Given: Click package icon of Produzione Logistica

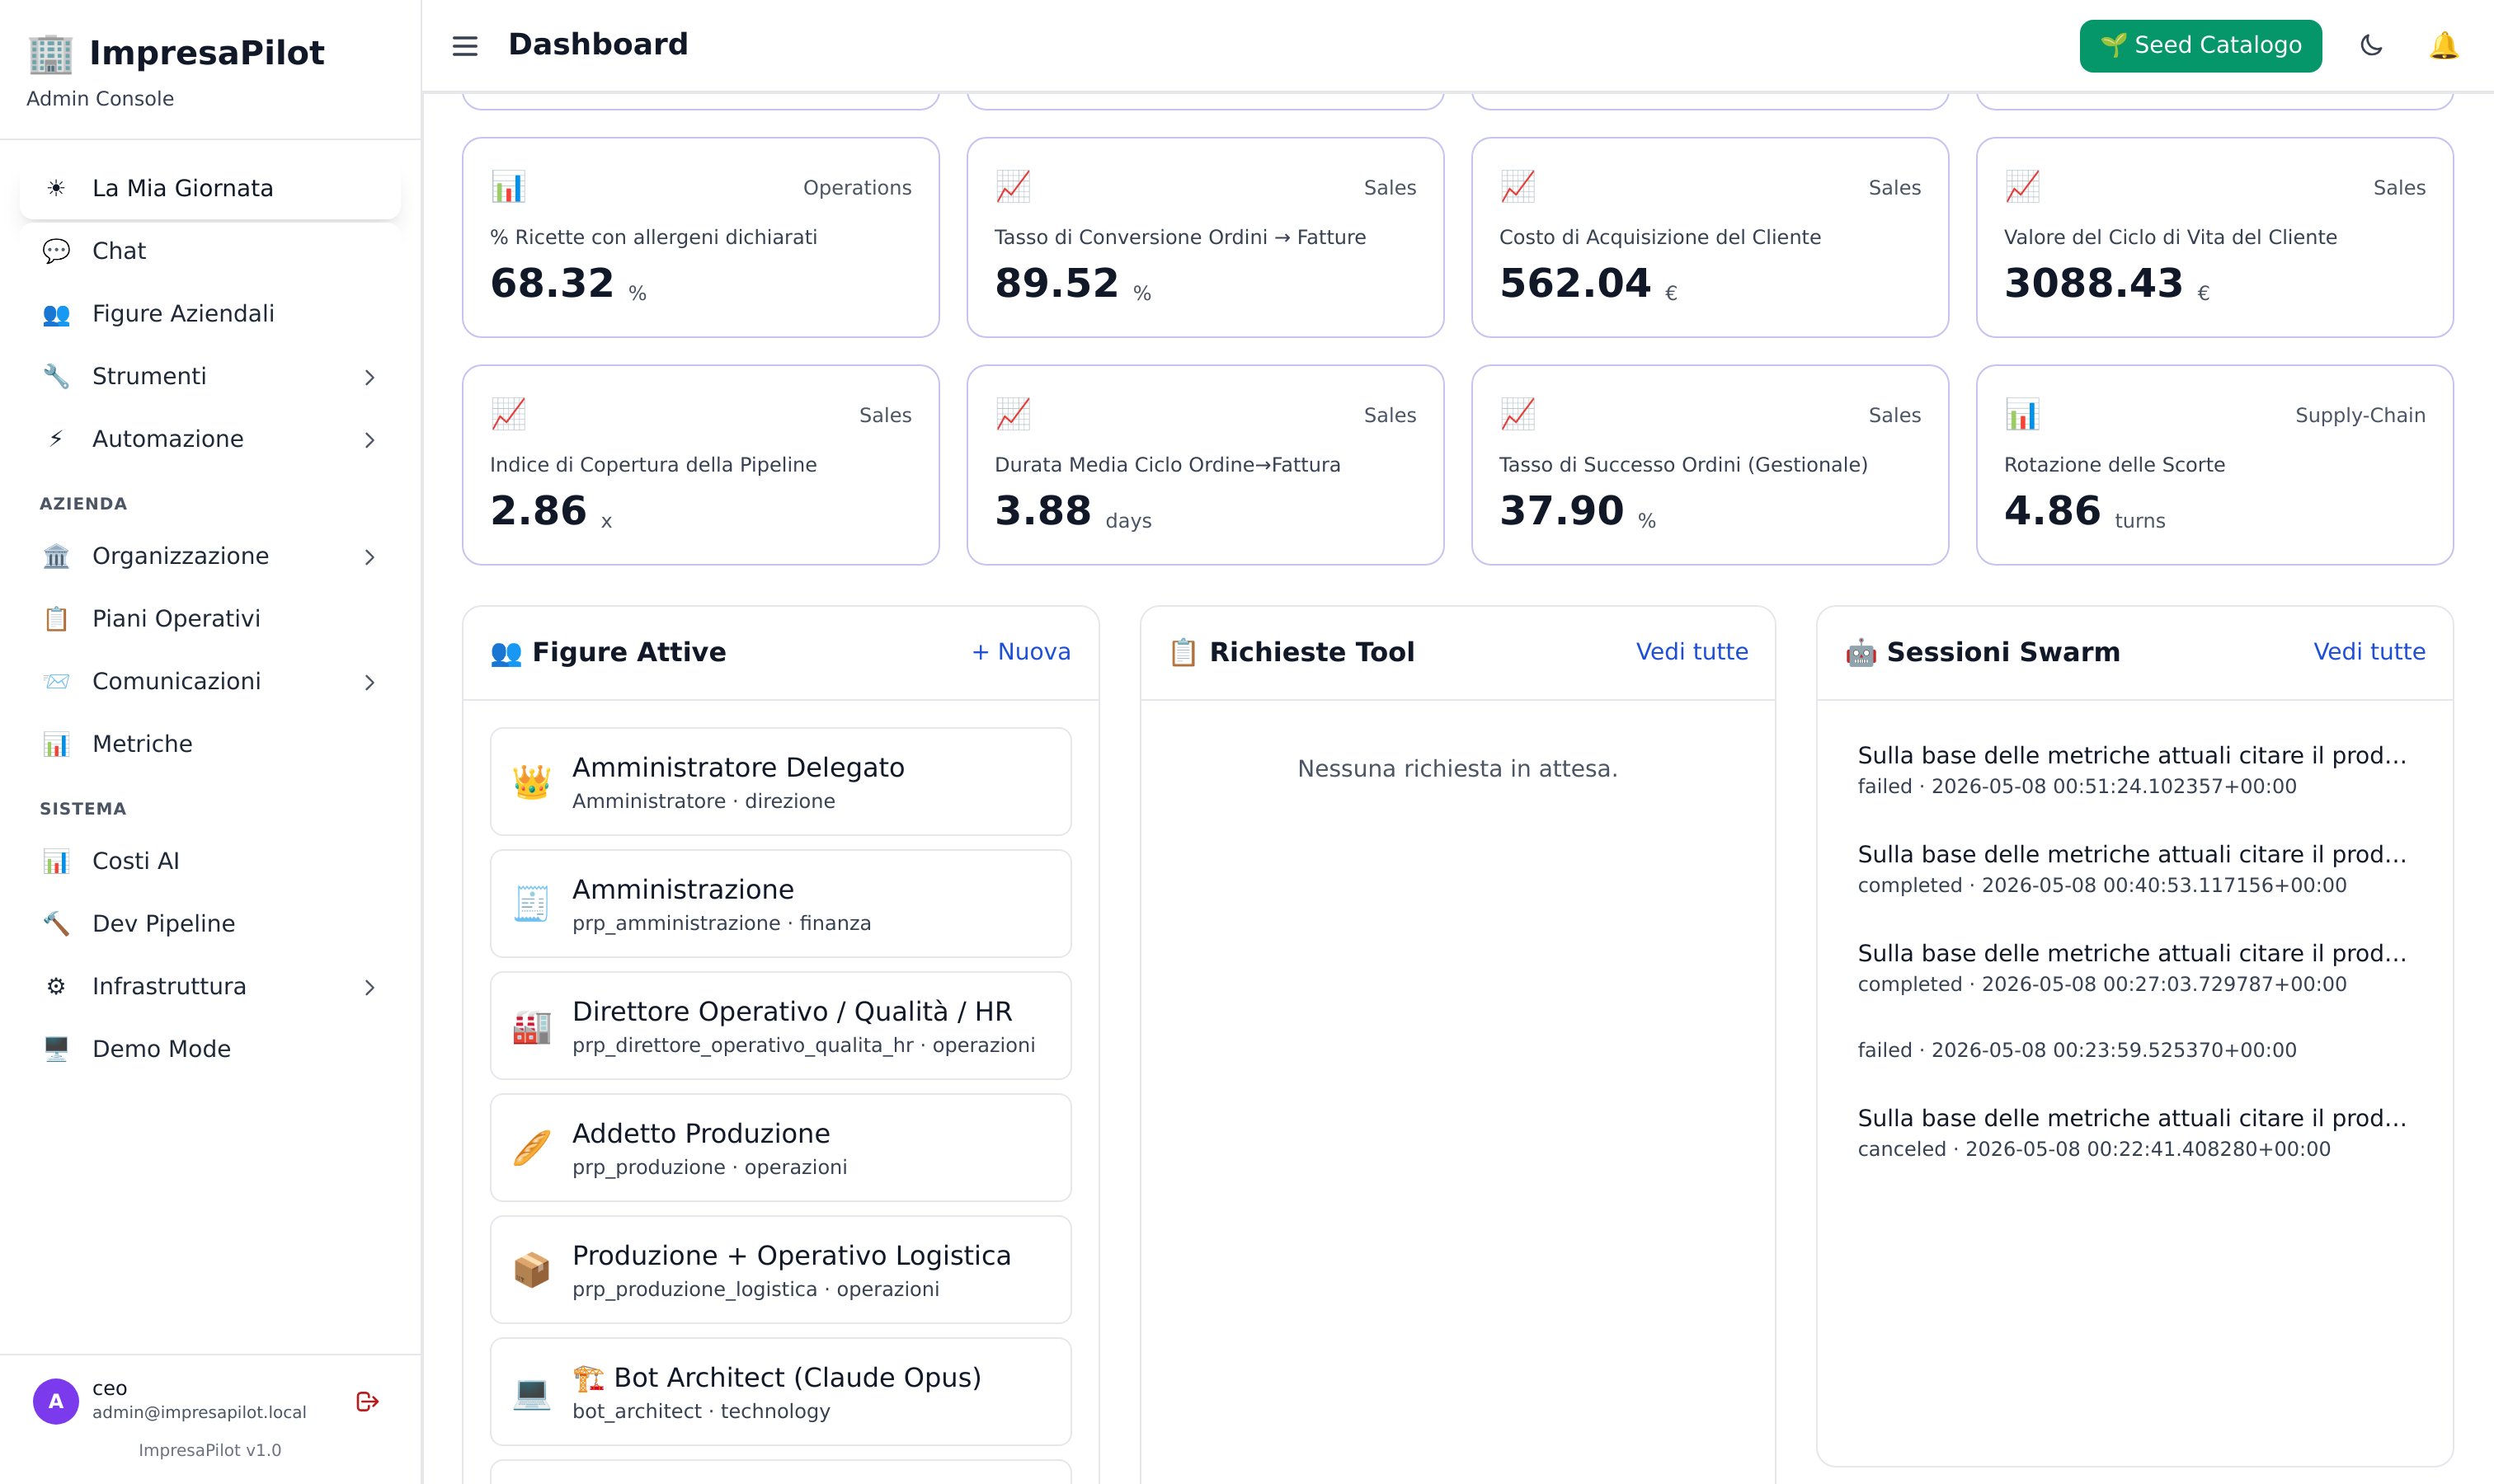Looking at the screenshot, I should pos(531,1270).
